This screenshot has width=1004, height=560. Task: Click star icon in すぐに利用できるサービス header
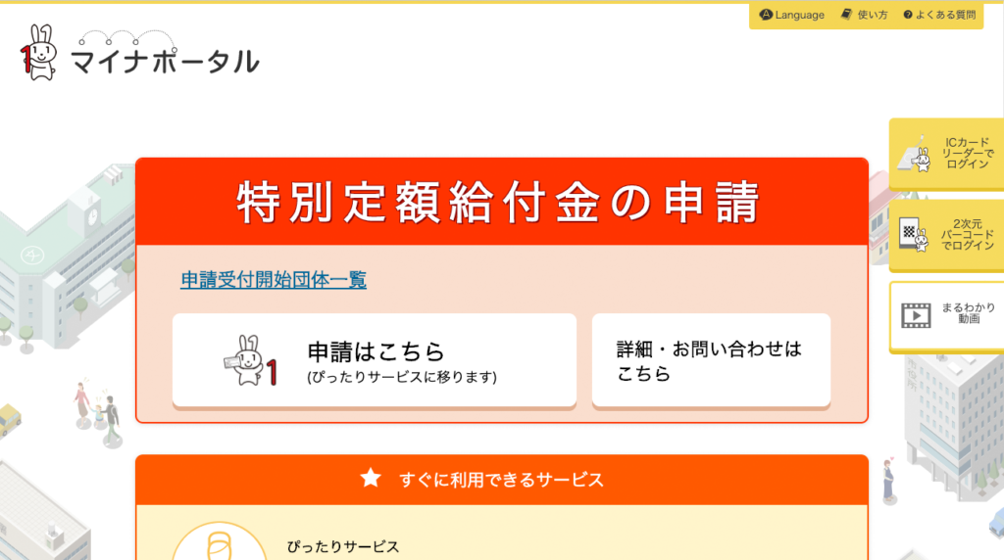[371, 478]
